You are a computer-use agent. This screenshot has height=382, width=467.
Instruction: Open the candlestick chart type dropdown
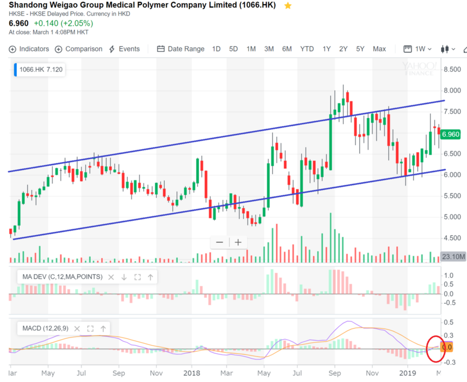click(x=448, y=49)
